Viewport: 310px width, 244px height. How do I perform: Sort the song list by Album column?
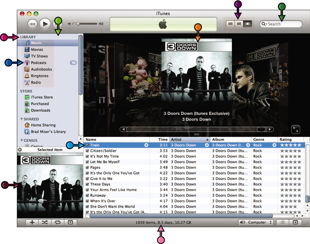pos(231,140)
